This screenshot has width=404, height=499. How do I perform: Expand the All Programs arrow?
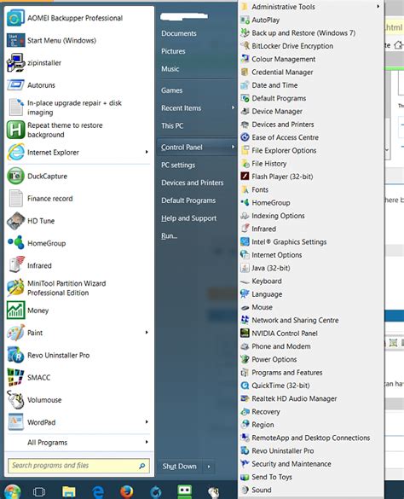click(x=147, y=442)
